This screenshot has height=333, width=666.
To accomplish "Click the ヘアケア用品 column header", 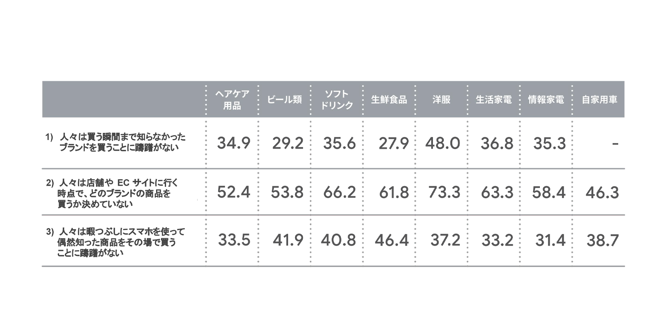I will pos(232,100).
